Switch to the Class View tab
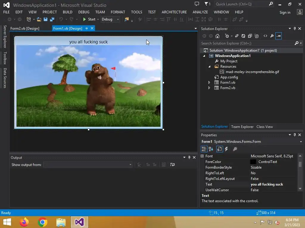305x228 pixels. pyautogui.click(x=264, y=126)
